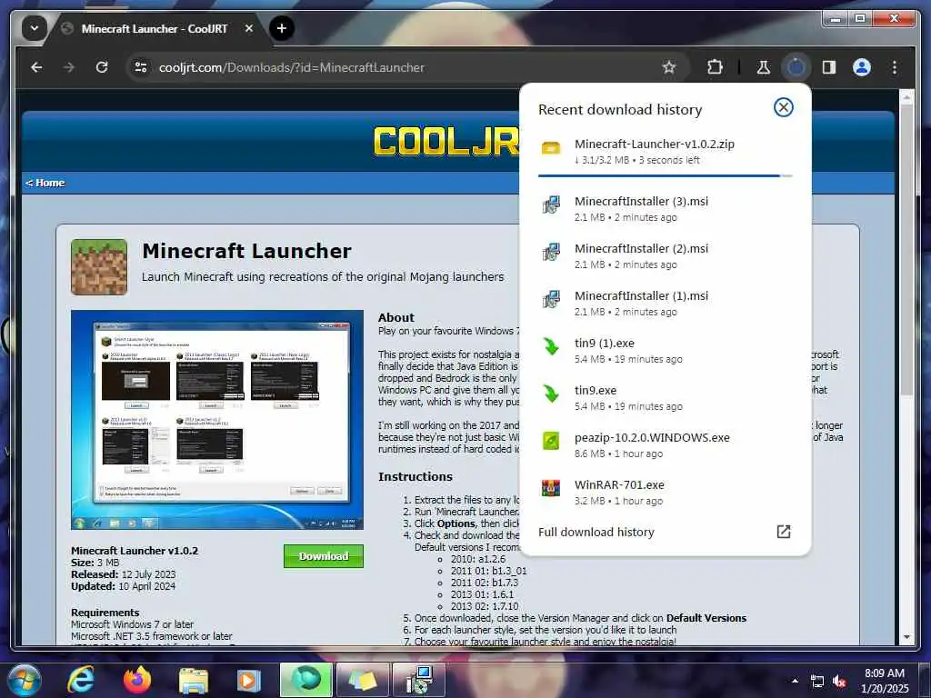931x698 pixels.
Task: Go back using the browser back arrow
Action: (x=36, y=67)
